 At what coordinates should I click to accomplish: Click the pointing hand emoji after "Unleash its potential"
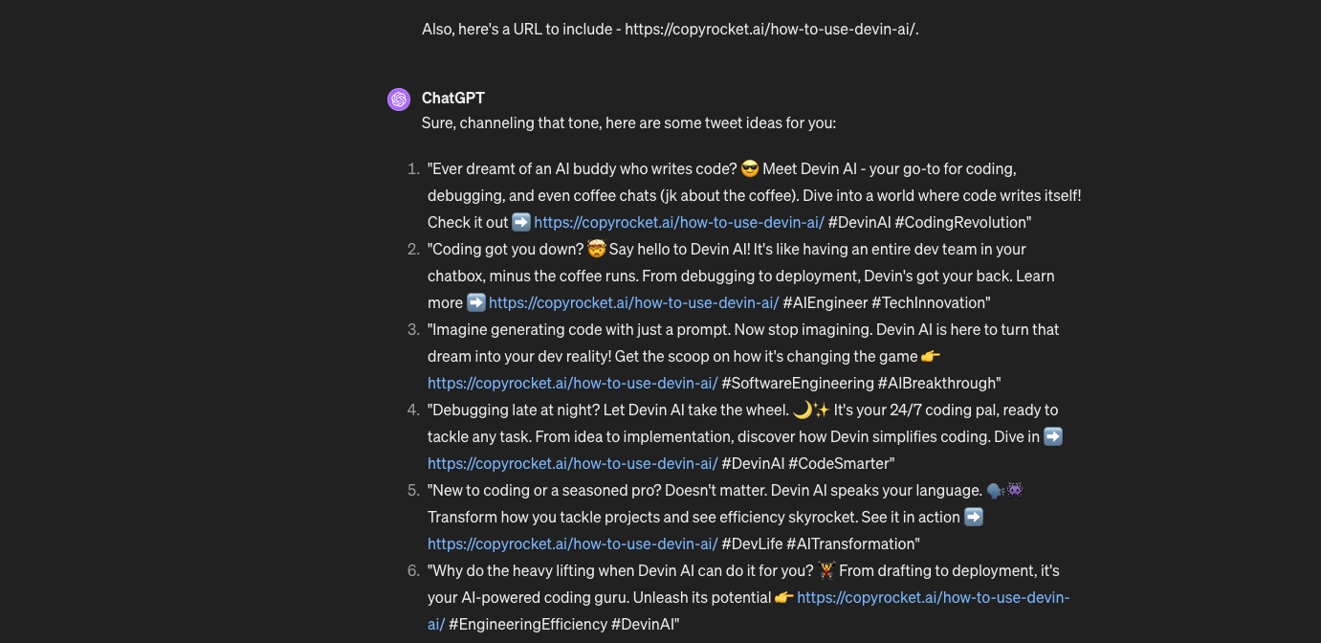(784, 597)
